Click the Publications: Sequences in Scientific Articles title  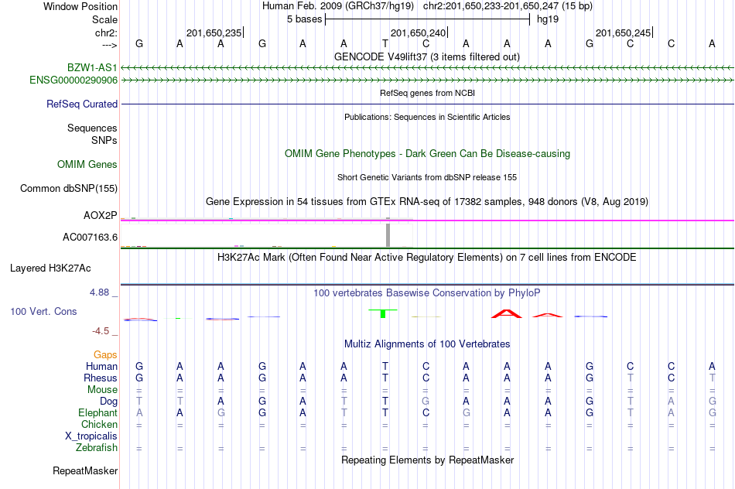[x=427, y=117]
